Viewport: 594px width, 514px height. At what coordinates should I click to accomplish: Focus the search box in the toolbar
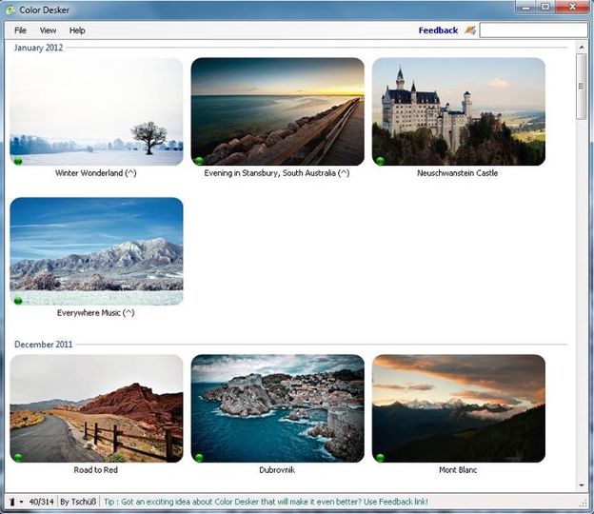click(x=533, y=30)
